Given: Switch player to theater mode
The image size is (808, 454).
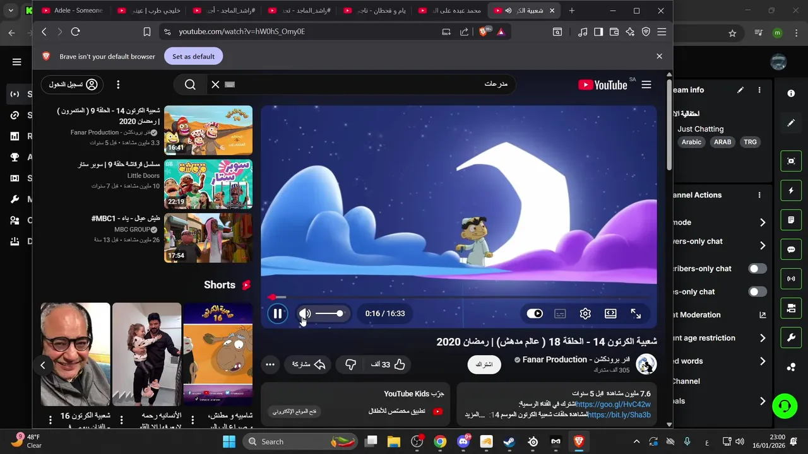Looking at the screenshot, I should 610,313.
